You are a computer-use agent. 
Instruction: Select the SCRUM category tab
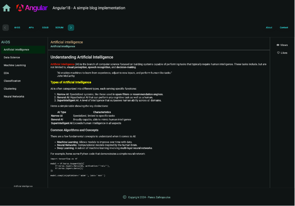coord(59,28)
